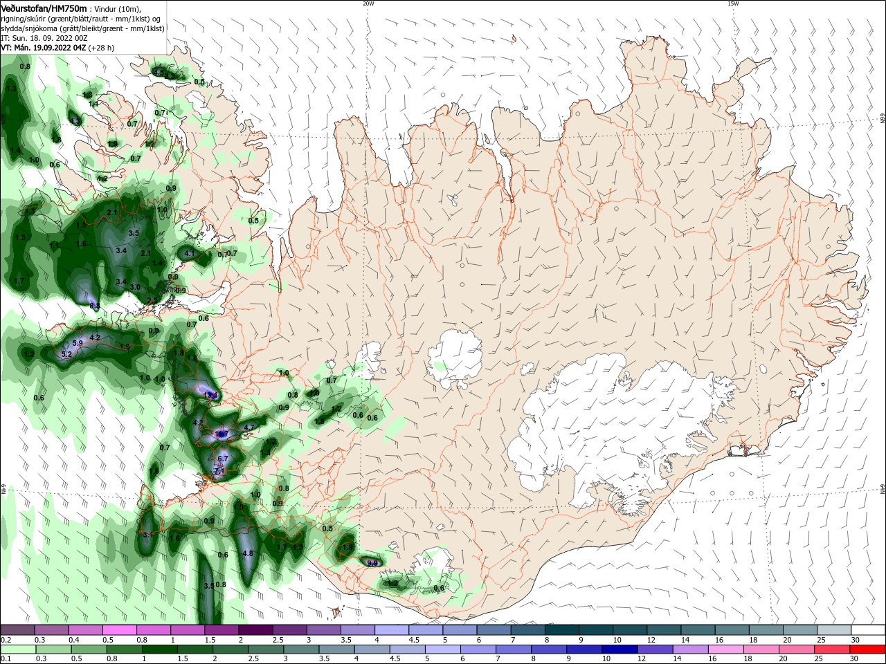886x664 pixels.
Task: Click the white 30 swatch on the snow scale
Action: (x=867, y=630)
